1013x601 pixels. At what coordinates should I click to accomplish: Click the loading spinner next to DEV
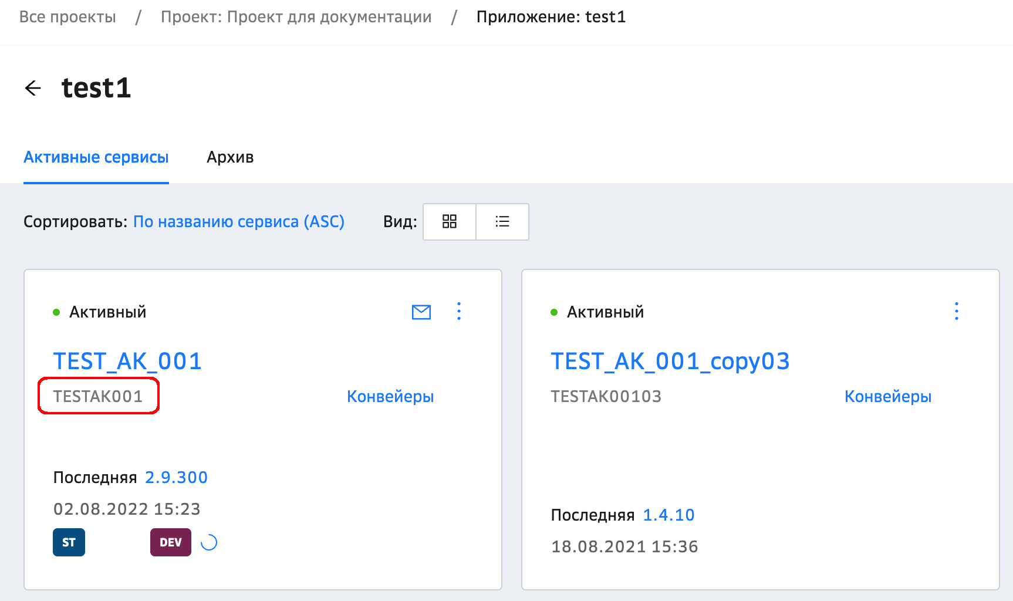209,542
